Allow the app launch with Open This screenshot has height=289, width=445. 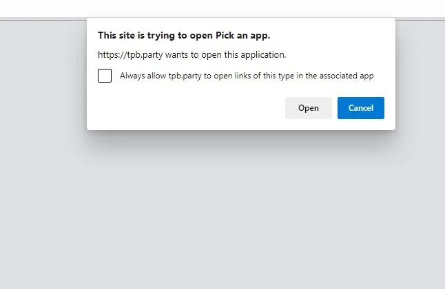tap(308, 108)
